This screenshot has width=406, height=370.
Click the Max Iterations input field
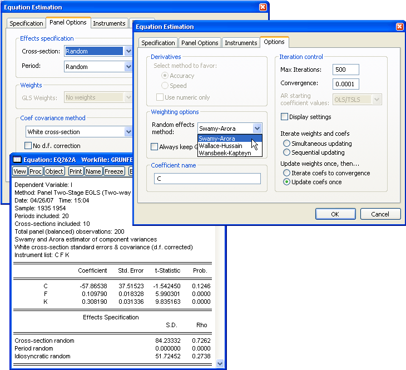345,70
